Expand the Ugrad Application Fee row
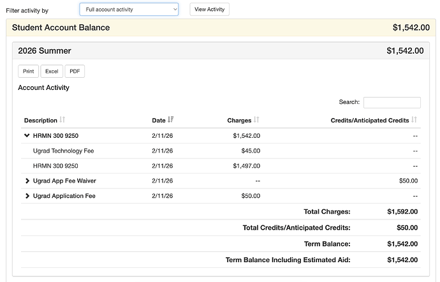Image resolution: width=440 pixels, height=282 pixels. point(27,196)
